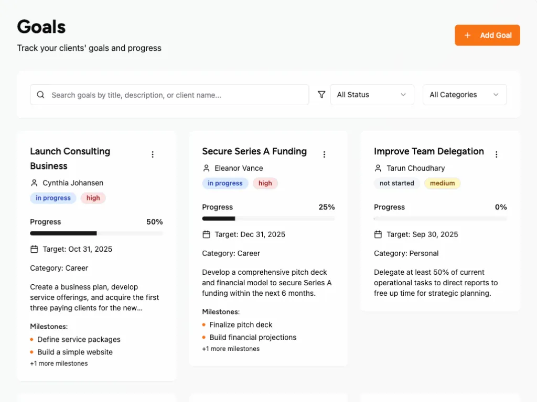This screenshot has height=402, width=537.
Task: Click the search magnifier icon
Action: (x=41, y=95)
